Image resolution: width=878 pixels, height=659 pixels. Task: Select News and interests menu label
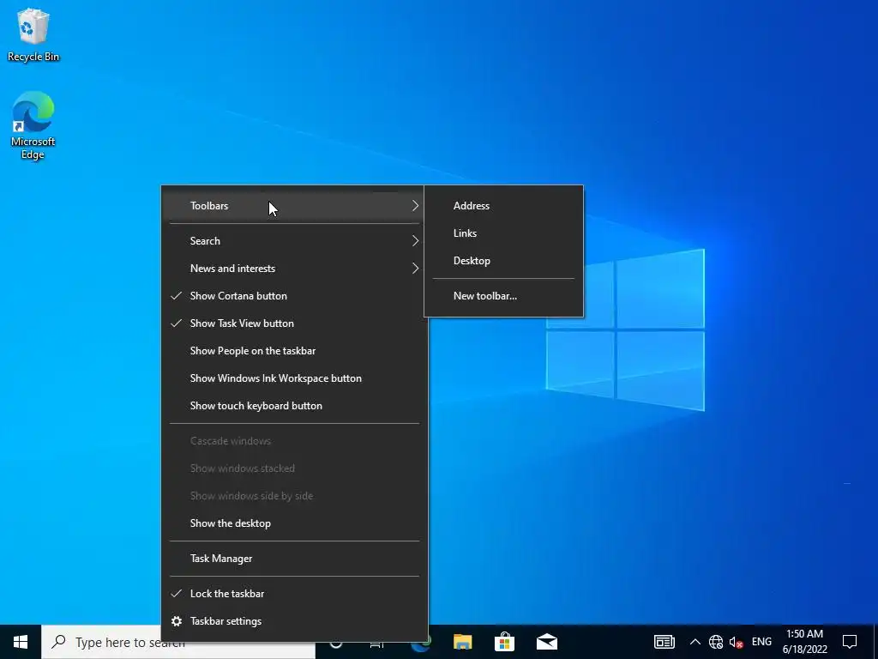pos(233,269)
